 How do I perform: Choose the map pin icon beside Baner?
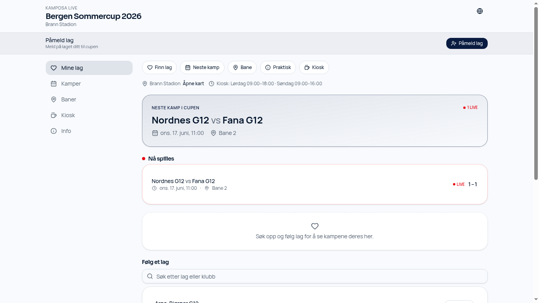coord(54,99)
